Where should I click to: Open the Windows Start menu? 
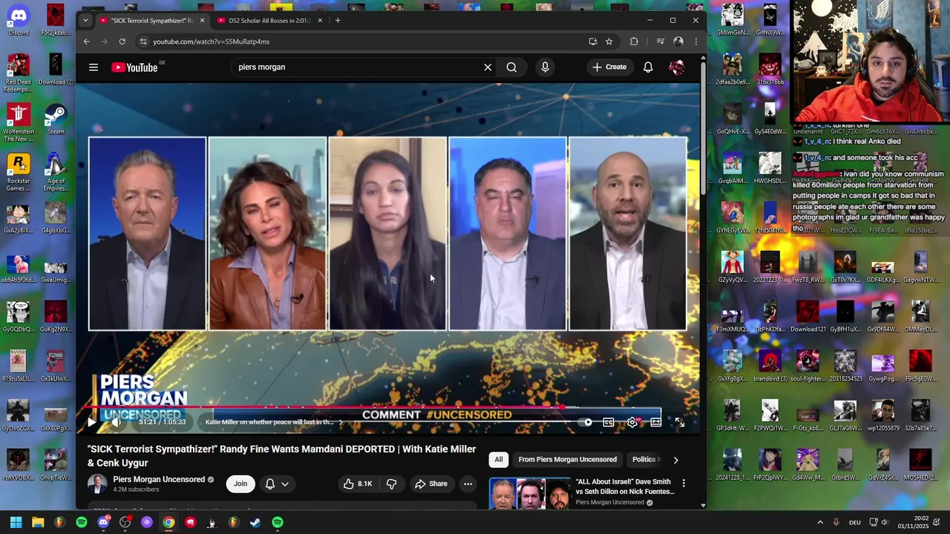click(16, 522)
